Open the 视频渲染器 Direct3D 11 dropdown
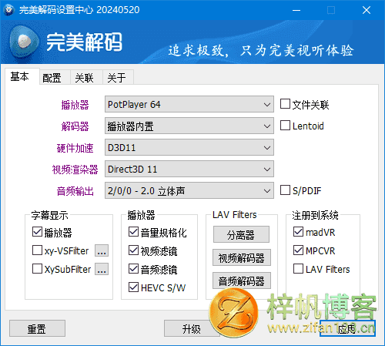The height and width of the screenshot is (346, 385). tap(189, 169)
